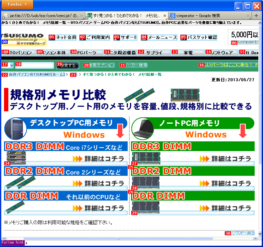Close the メモリ比較 tab
Viewport: 263px width, 247px height.
click(164, 16)
